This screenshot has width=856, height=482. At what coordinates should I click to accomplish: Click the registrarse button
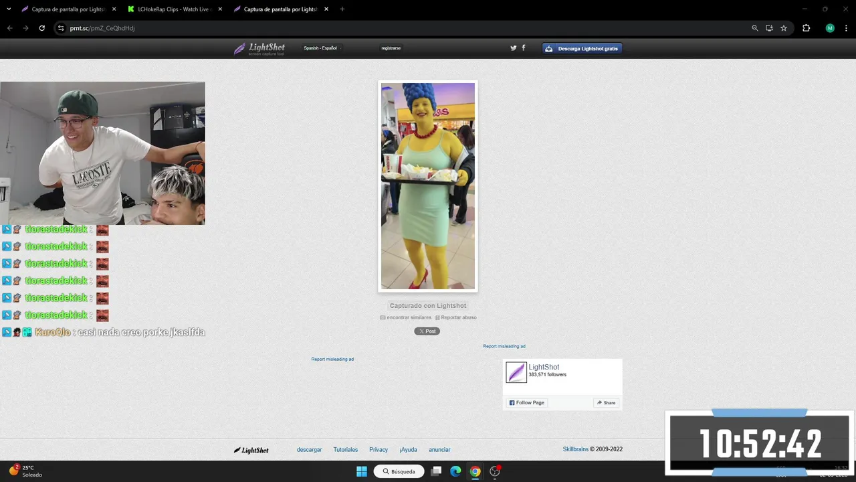coord(391,48)
